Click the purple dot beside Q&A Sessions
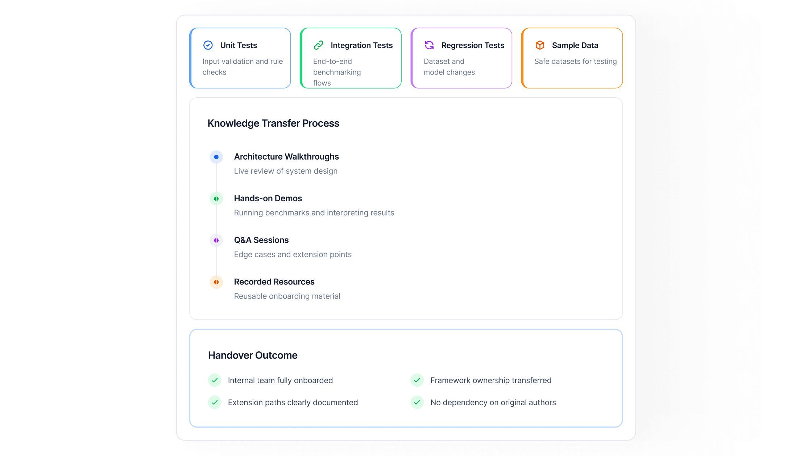Viewport: 812px width, 456px height. (x=216, y=240)
